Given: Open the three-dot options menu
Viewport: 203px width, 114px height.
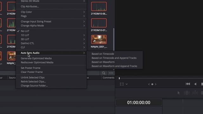Looking at the screenshot, I should 111,73.
